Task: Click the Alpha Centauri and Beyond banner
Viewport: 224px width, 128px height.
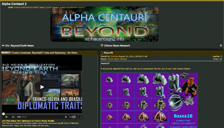Action: pos(104,24)
